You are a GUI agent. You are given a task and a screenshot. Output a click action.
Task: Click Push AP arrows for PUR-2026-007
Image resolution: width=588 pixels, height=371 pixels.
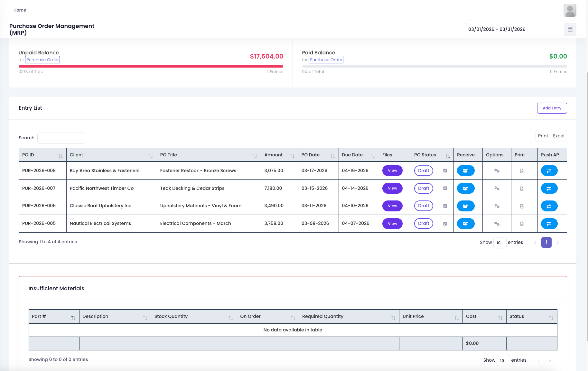549,188
